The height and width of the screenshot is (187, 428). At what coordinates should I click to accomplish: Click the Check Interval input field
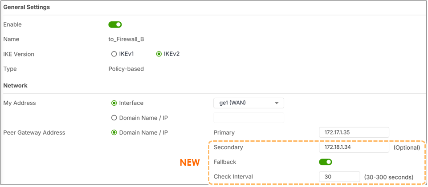[x=339, y=177]
